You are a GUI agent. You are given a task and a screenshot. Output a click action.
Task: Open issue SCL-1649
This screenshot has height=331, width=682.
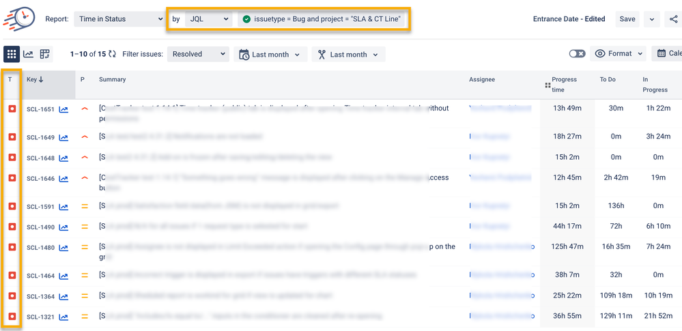point(40,137)
